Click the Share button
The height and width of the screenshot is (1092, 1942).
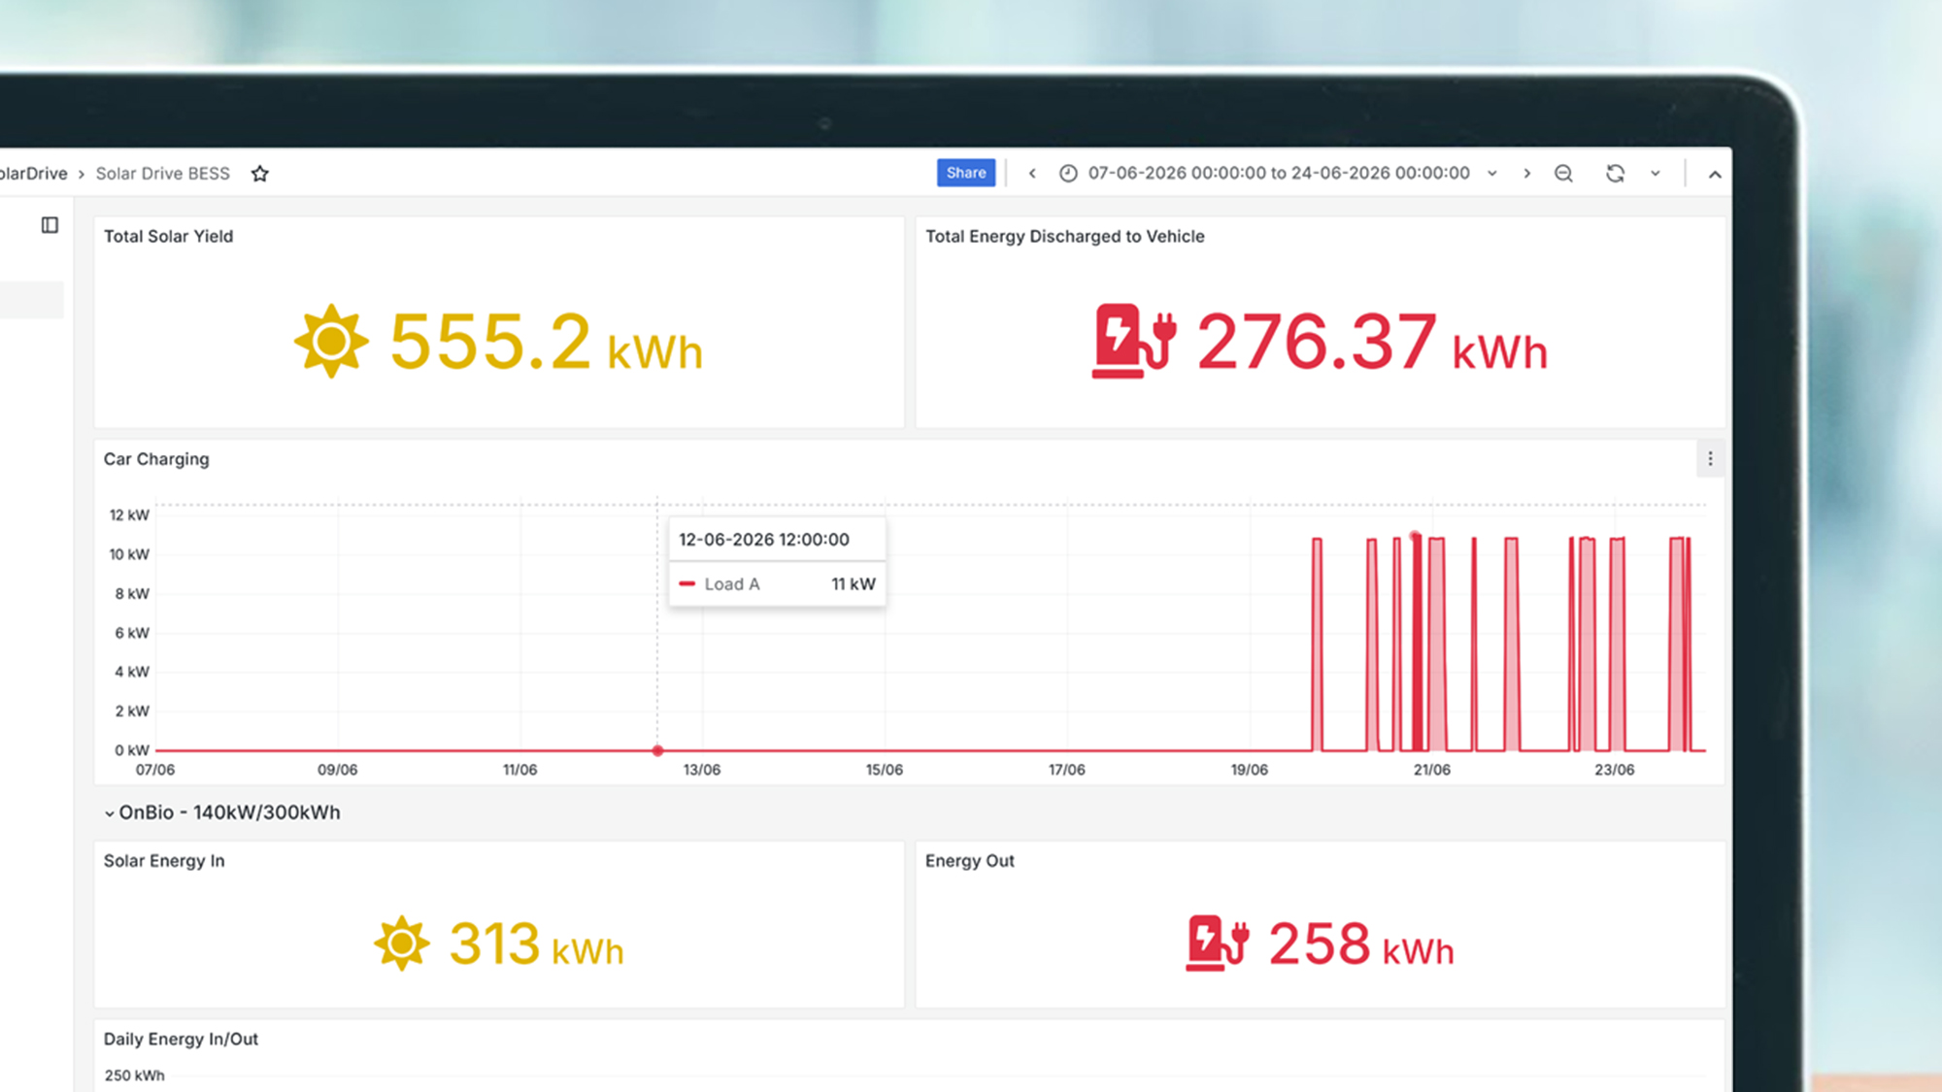point(966,173)
